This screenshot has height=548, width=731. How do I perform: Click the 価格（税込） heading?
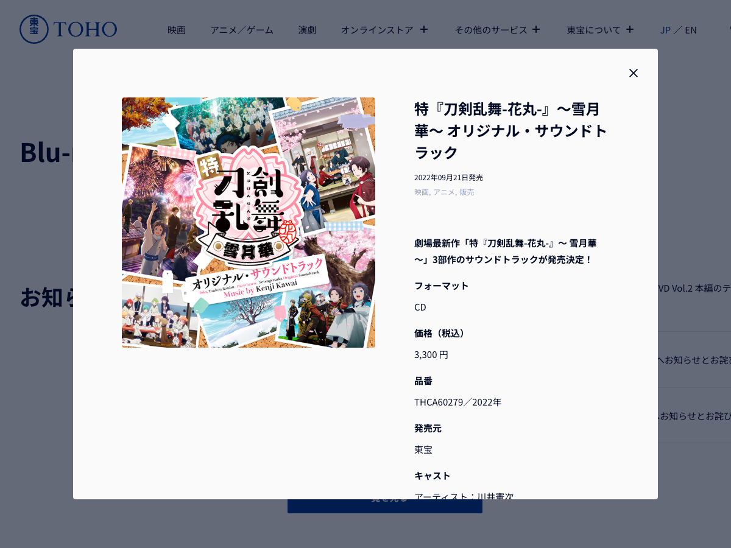coord(442,333)
